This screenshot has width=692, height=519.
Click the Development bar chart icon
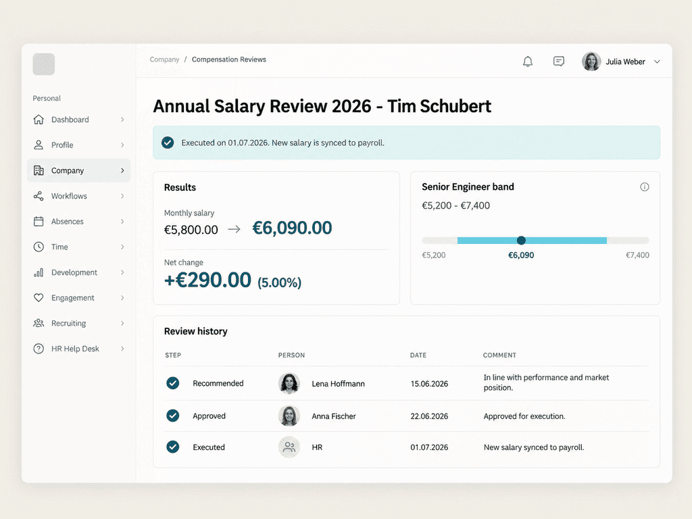click(39, 272)
